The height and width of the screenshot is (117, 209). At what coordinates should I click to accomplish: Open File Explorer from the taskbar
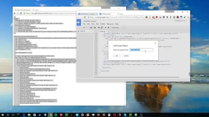[x=29, y=115]
